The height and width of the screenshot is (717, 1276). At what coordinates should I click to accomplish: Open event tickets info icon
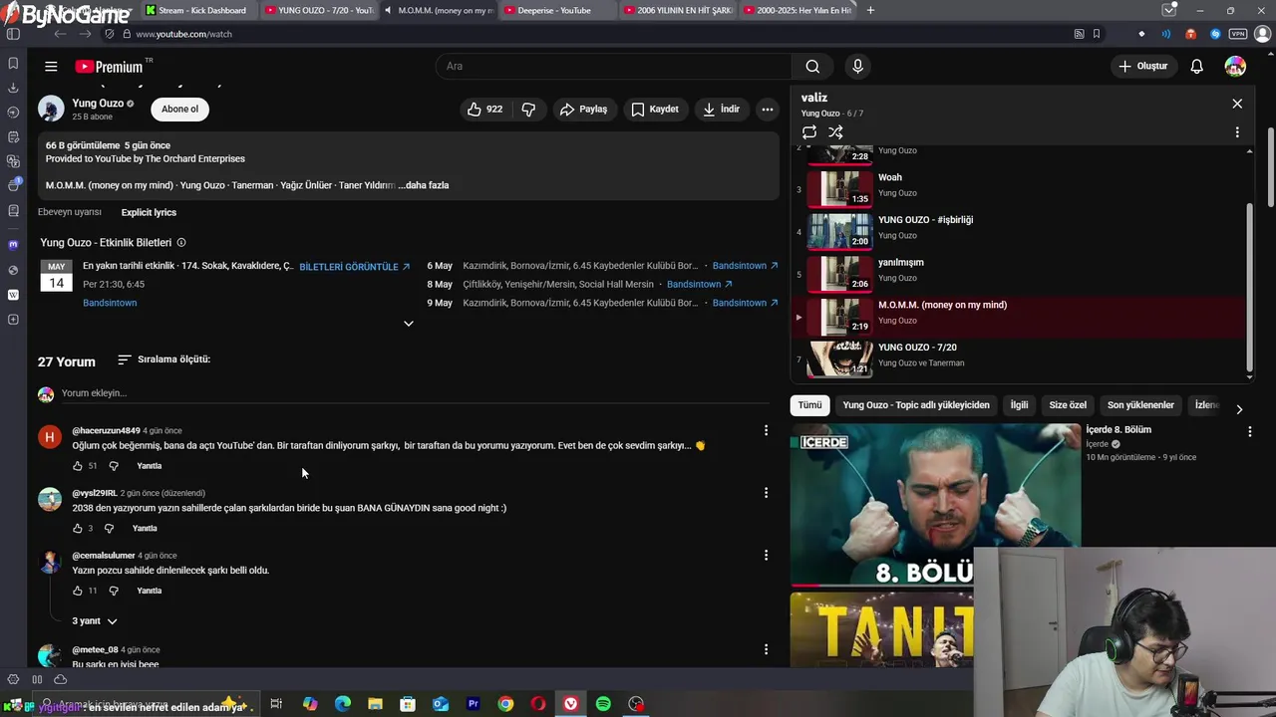pos(180,243)
